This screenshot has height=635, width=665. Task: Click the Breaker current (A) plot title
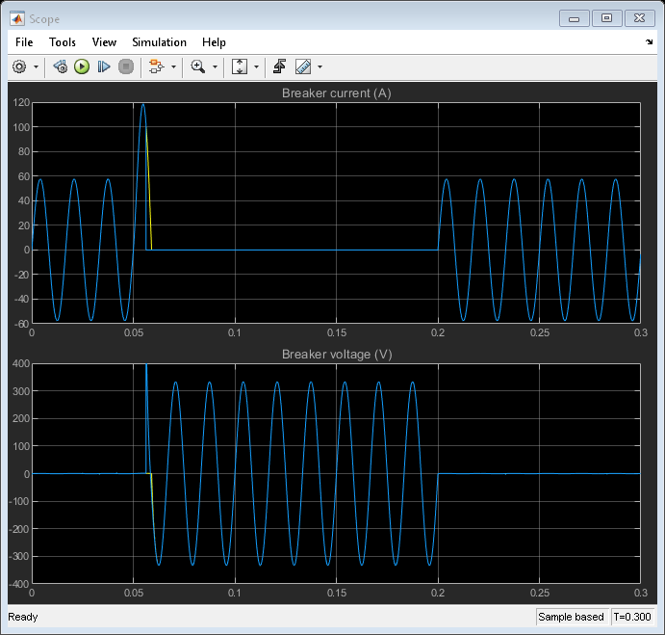[336, 93]
